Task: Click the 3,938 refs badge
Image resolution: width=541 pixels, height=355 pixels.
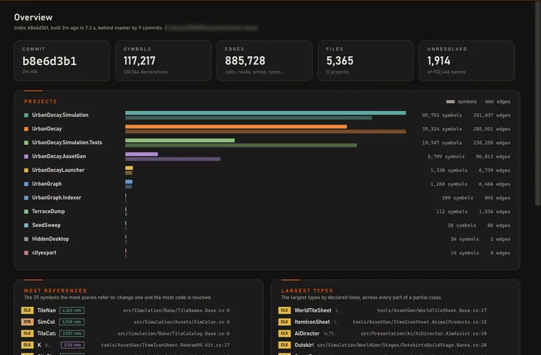Action: pyautogui.click(x=72, y=322)
